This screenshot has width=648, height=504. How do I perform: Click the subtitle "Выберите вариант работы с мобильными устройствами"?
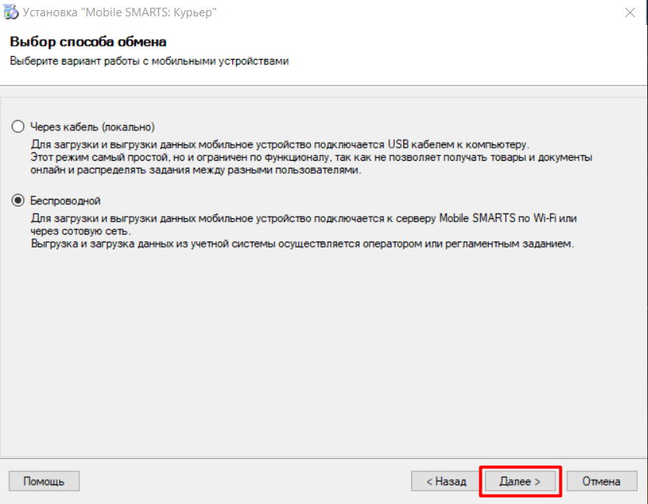(149, 61)
